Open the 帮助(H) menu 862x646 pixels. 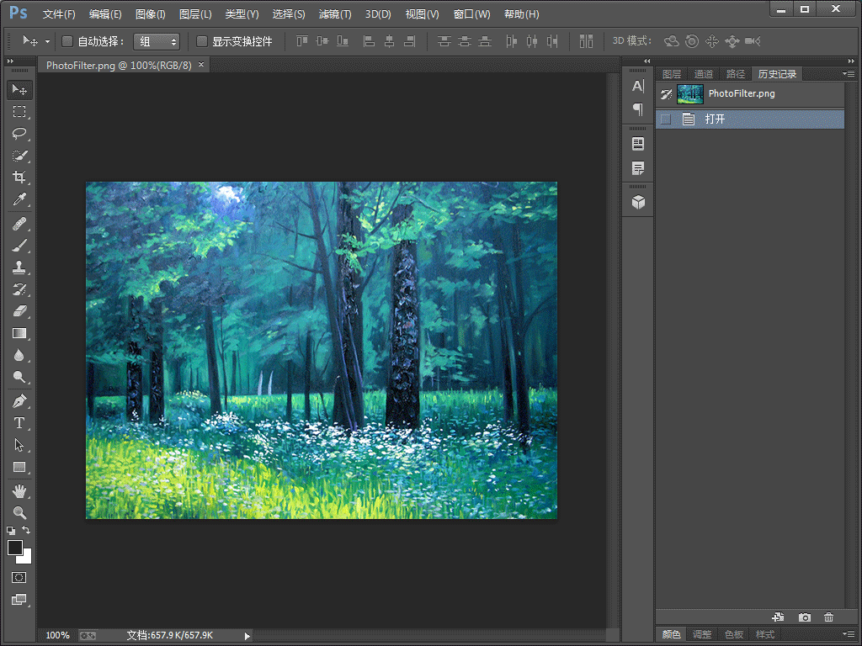pos(521,14)
